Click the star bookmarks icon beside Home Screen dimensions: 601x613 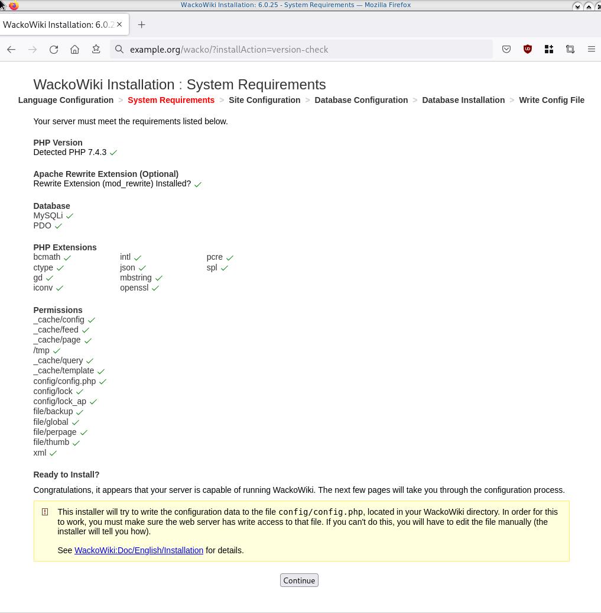96,50
